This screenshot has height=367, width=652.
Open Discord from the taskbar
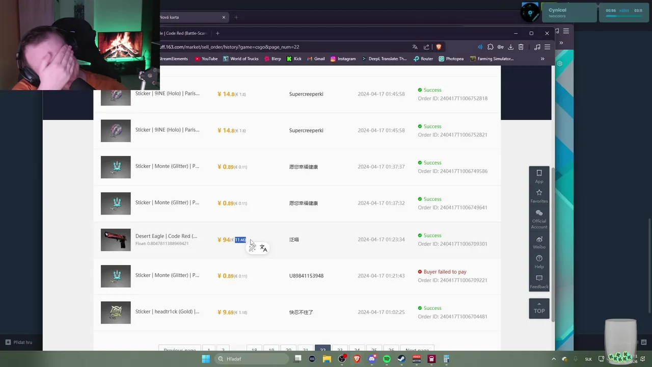[372, 359]
